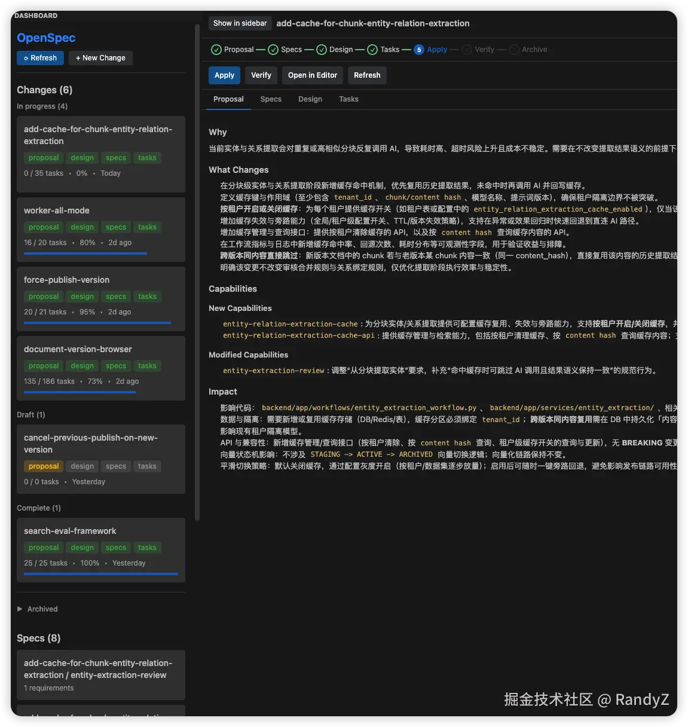Click the Archive step label in the stepper
Image resolution: width=688 pixels, height=727 pixels.
[x=534, y=50]
